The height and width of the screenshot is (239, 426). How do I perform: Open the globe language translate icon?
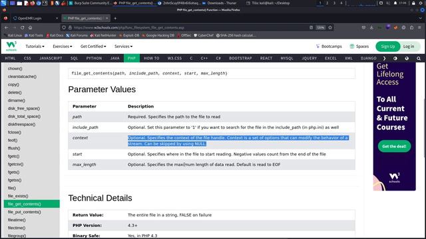click(407, 58)
